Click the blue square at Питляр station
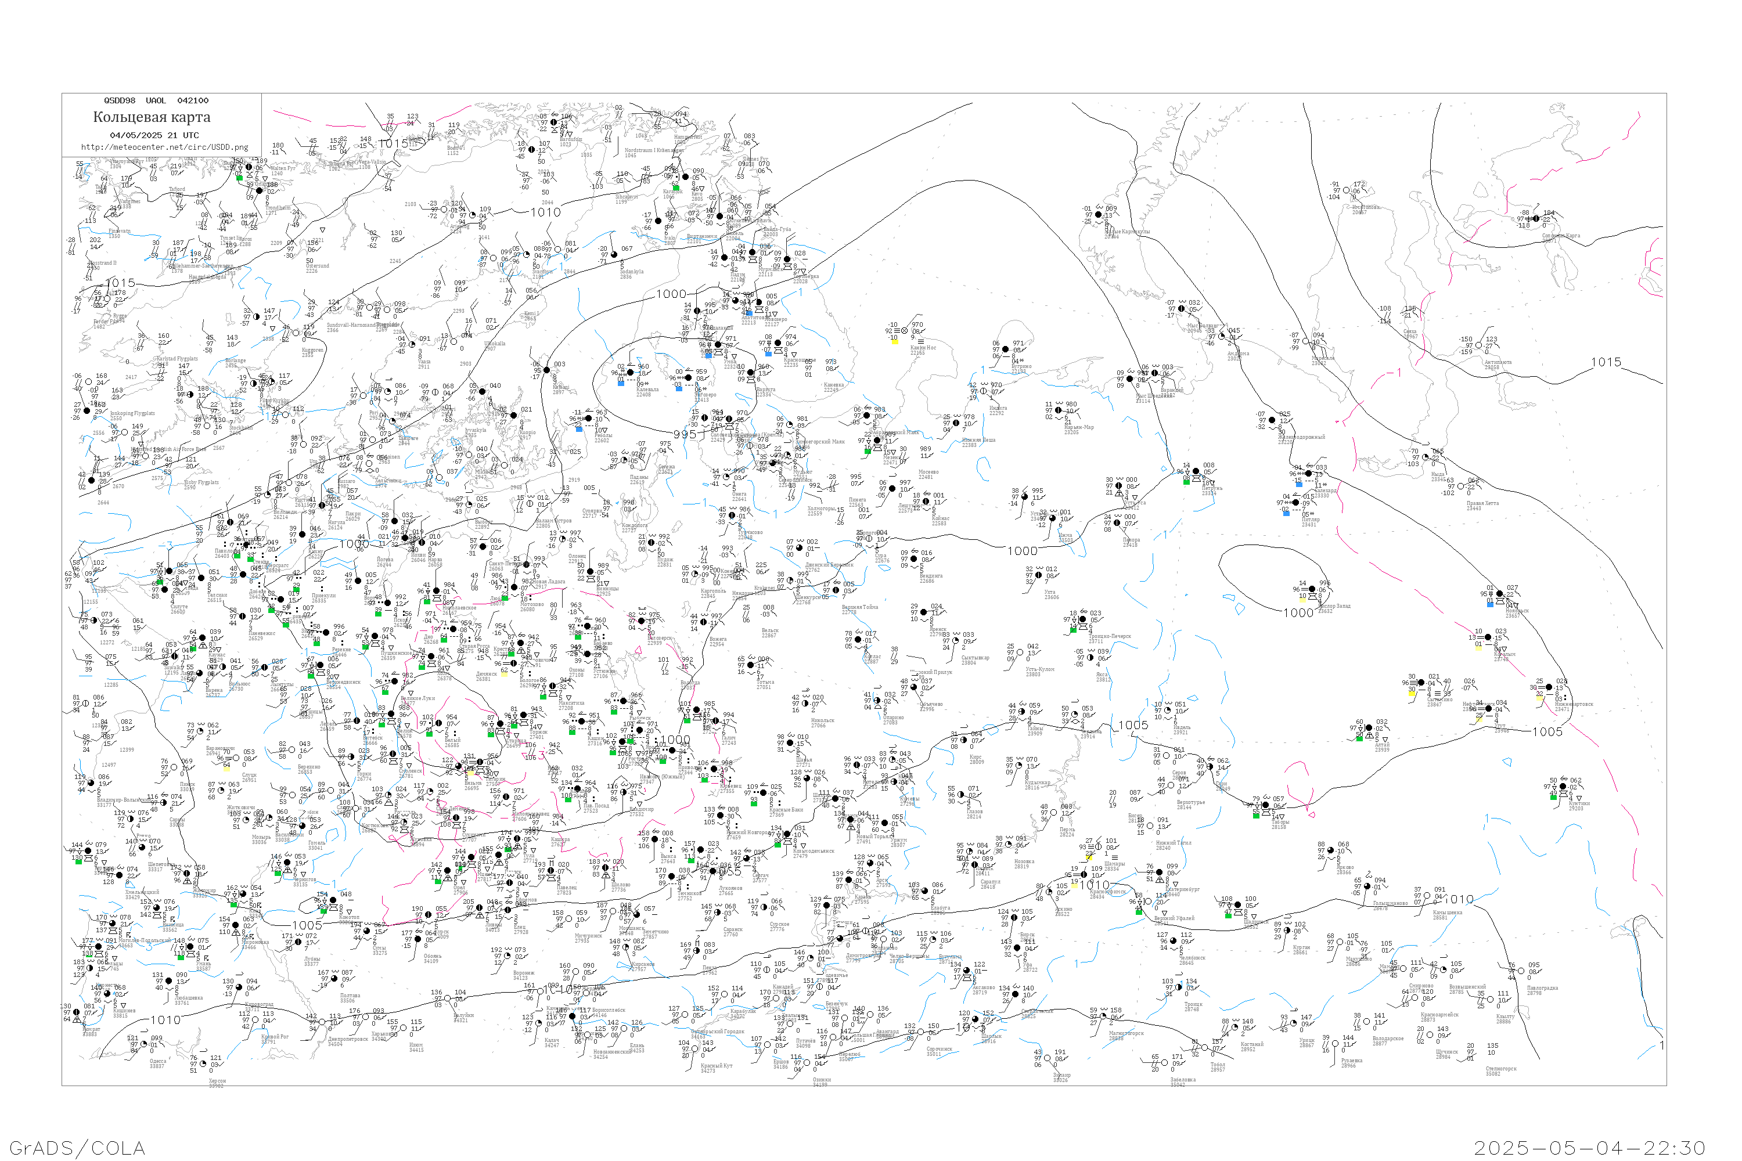 point(1287,513)
